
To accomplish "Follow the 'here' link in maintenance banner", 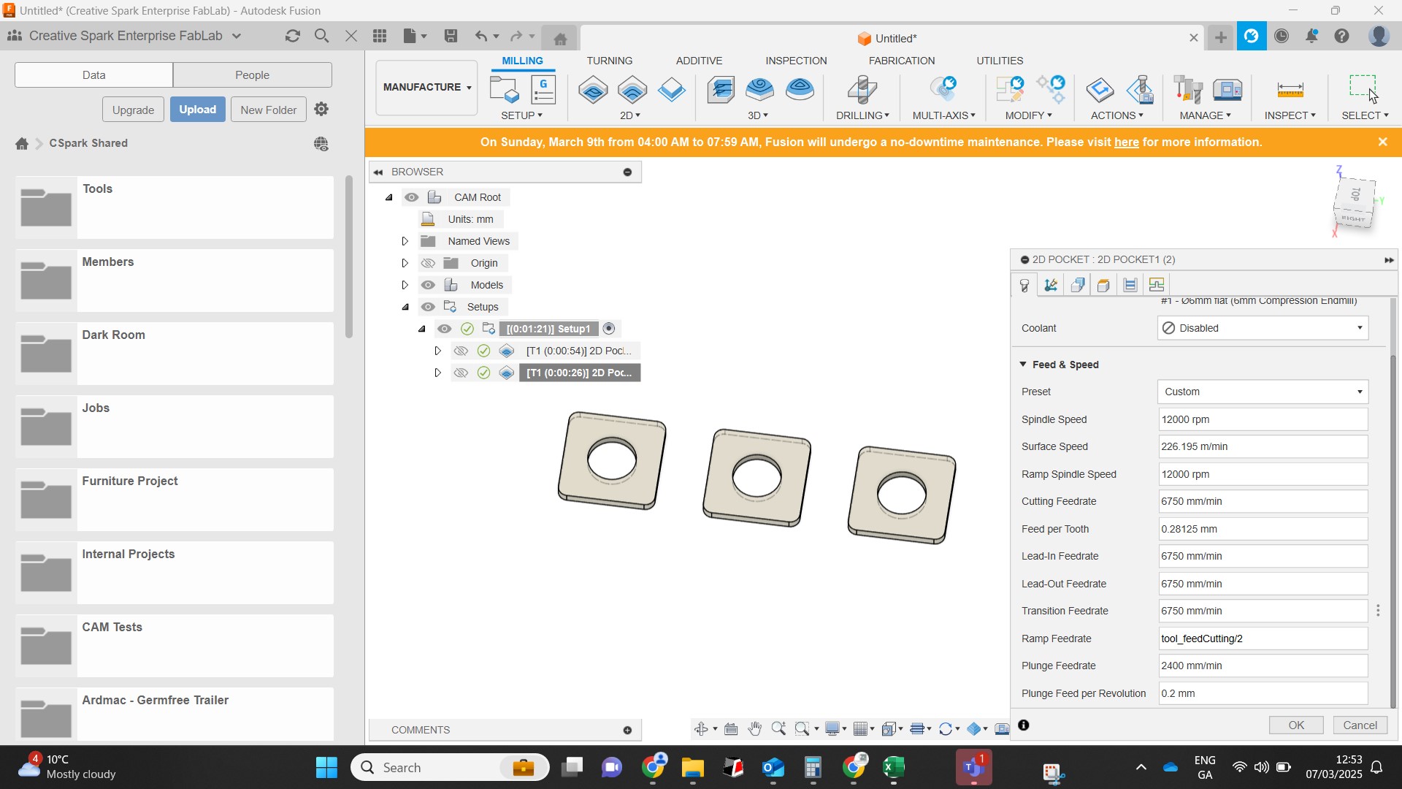I will pyautogui.click(x=1126, y=142).
